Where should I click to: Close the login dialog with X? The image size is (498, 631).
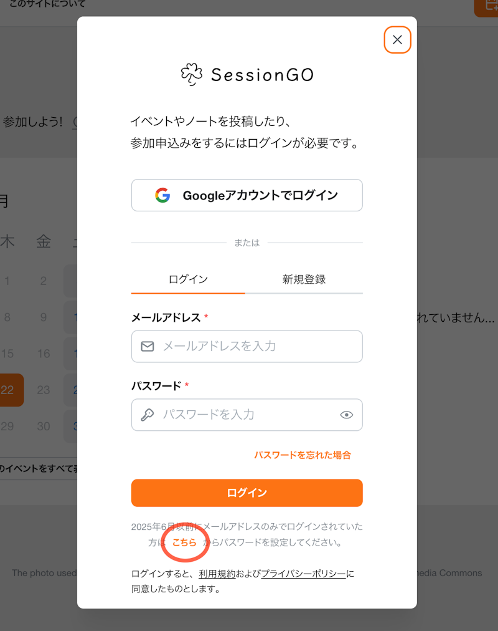click(x=397, y=40)
